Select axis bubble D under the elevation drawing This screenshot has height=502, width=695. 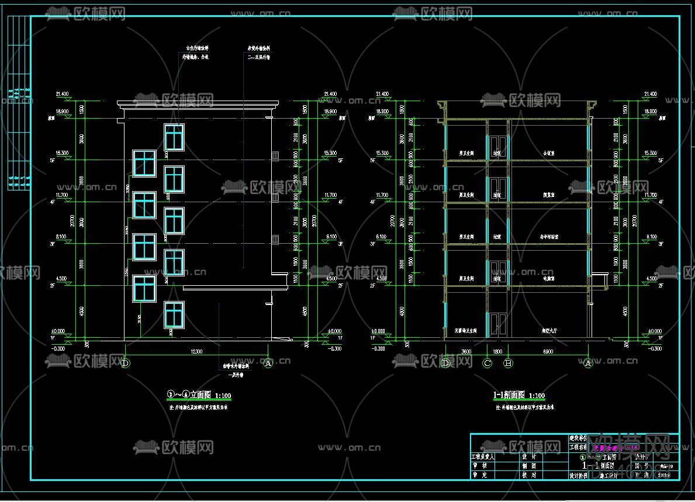point(125,363)
